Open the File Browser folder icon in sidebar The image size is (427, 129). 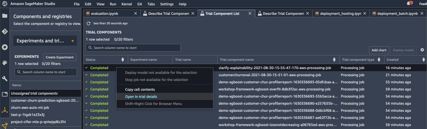click(5, 16)
